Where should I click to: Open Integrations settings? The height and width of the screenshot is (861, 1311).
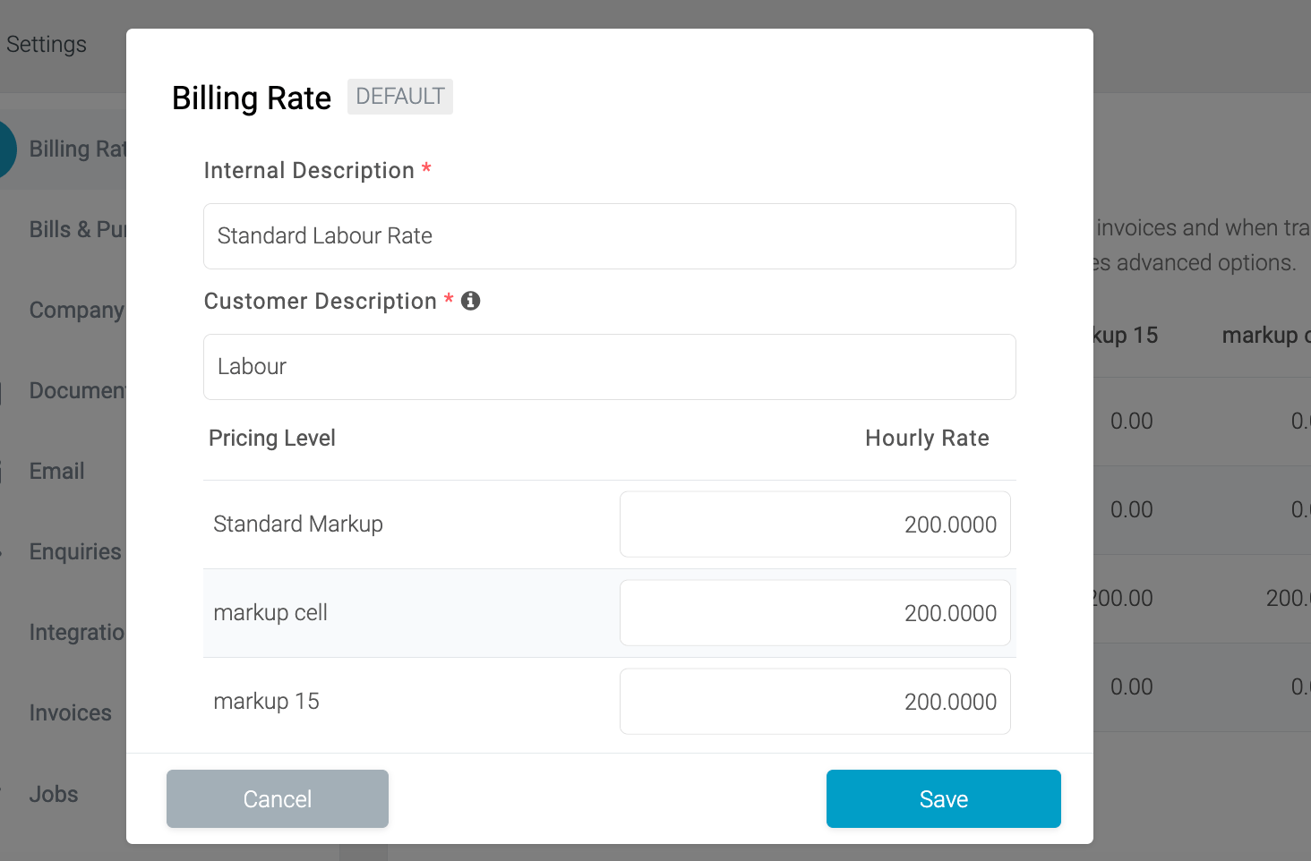click(78, 632)
